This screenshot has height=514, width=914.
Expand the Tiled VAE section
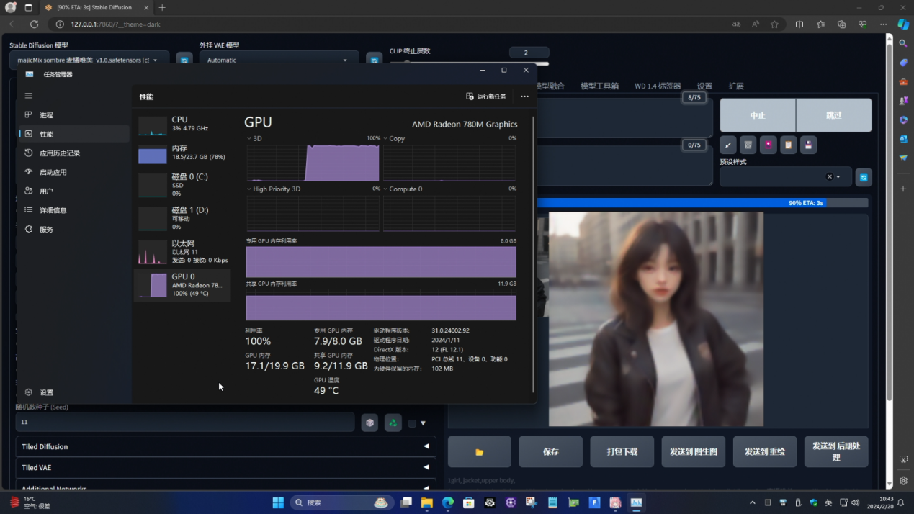[x=225, y=467]
